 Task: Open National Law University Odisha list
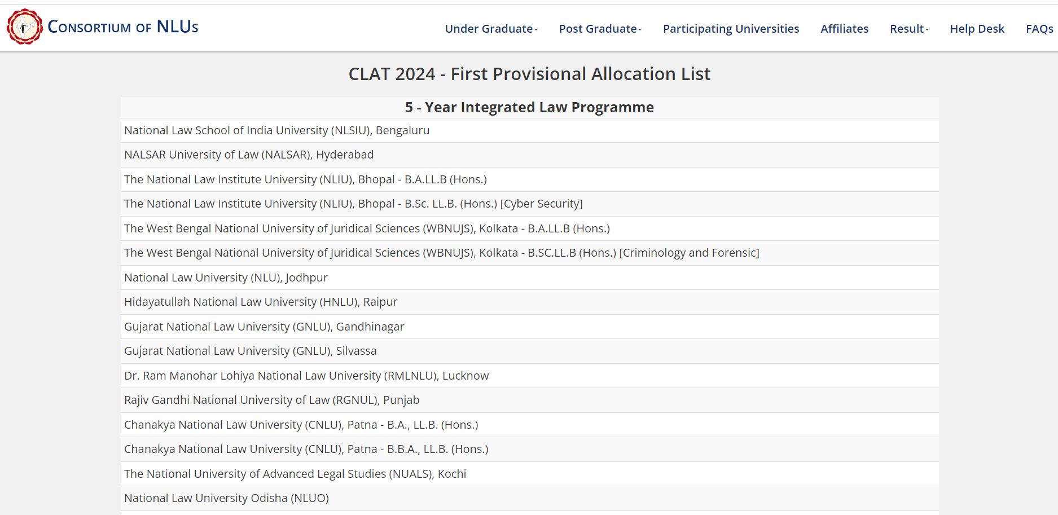point(226,498)
